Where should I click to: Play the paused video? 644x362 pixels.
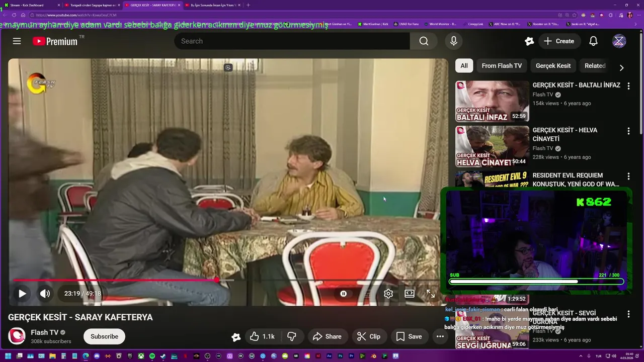tap(22, 294)
